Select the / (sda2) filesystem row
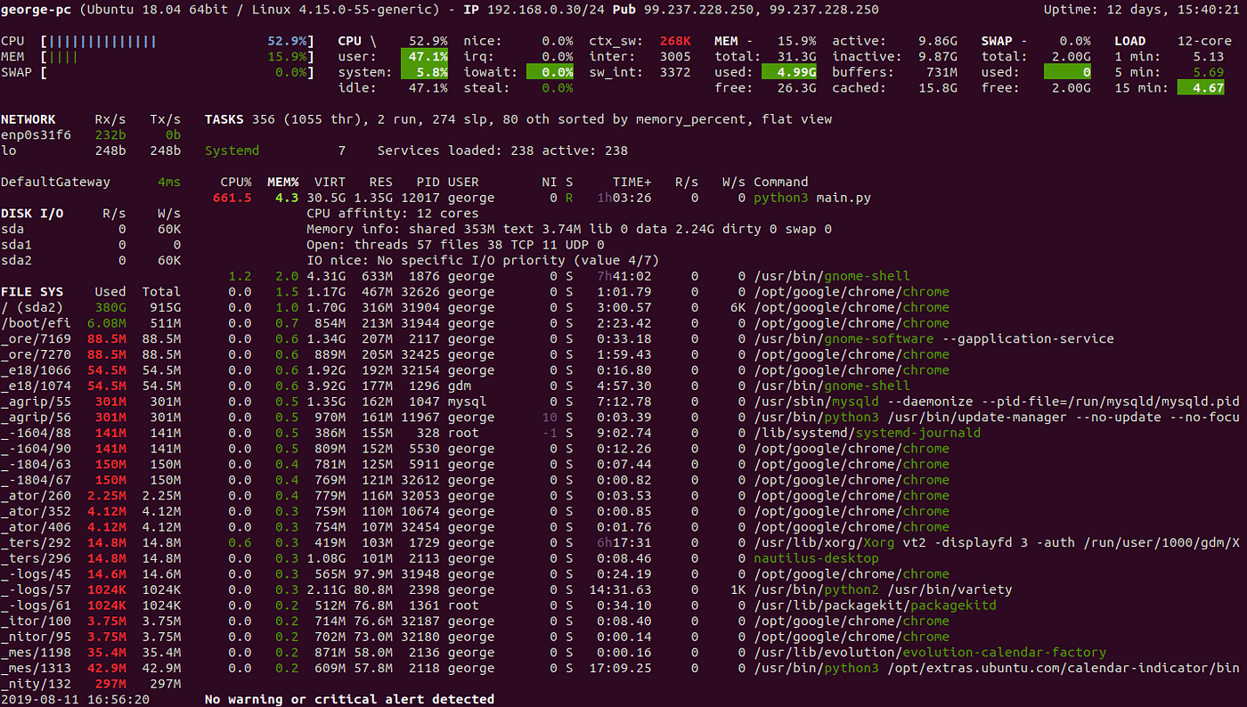The image size is (1247, 707). pyautogui.click(x=91, y=307)
